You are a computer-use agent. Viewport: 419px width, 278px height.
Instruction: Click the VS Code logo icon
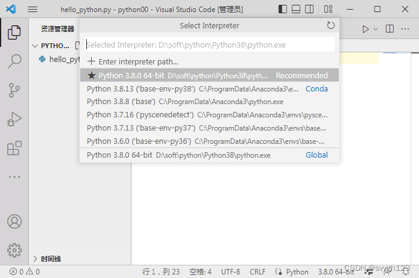coord(11,9)
